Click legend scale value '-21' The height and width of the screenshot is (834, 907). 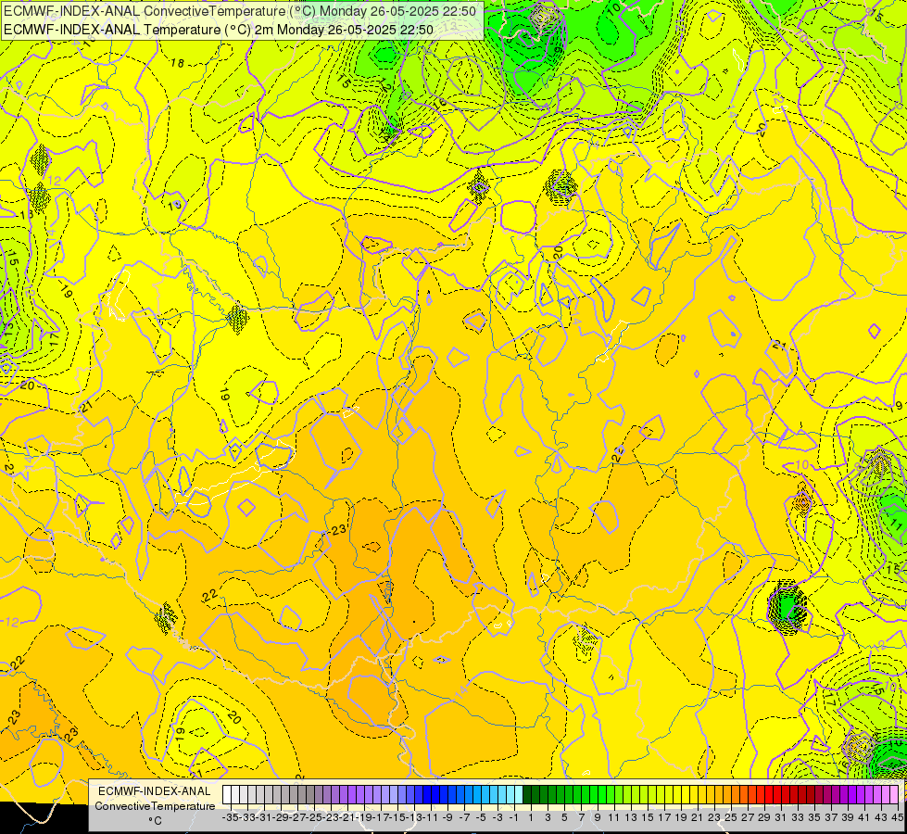pos(347,817)
